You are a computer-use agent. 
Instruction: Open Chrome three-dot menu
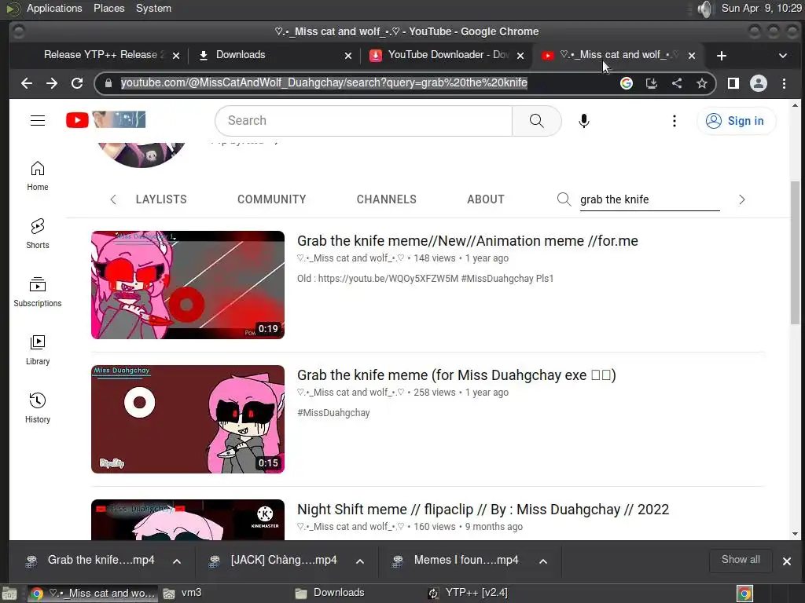(784, 83)
